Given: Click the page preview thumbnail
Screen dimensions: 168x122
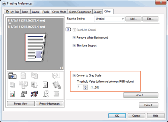Looking at the screenshot, I should [35, 48].
